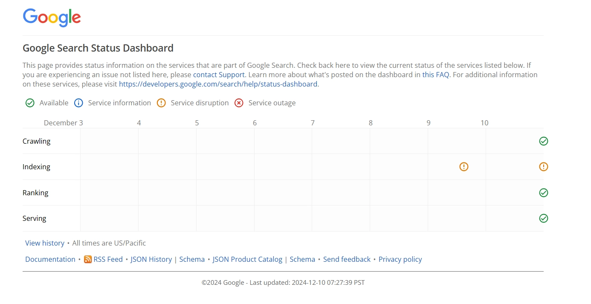The width and height of the screenshot is (591, 304).
Task: Click the Available legend label
Action: point(54,103)
